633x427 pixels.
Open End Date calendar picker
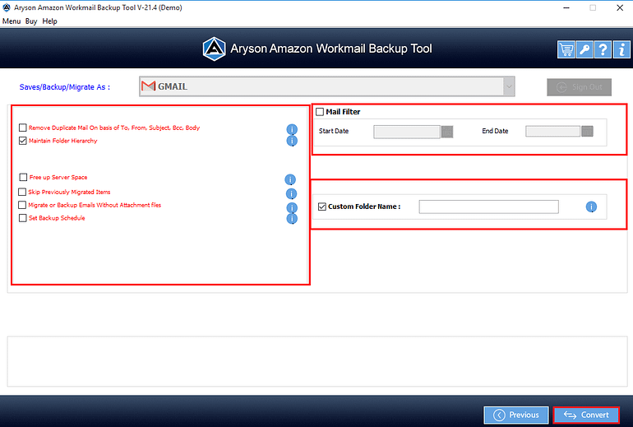587,132
